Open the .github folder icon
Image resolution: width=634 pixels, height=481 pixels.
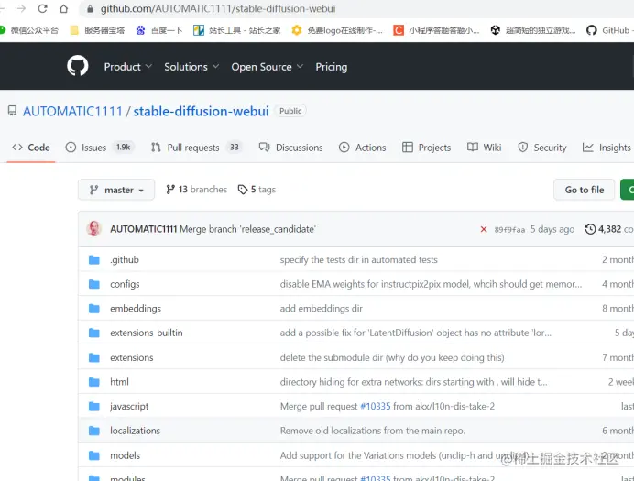click(x=94, y=259)
